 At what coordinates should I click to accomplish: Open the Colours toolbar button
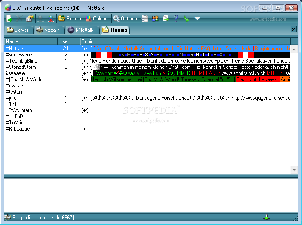tap(97, 19)
